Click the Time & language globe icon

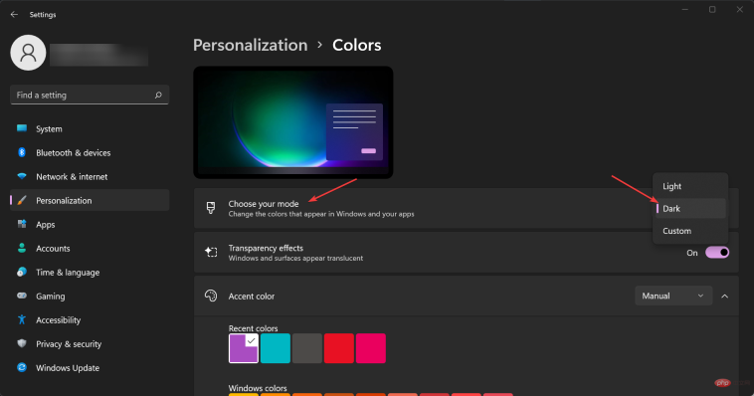click(x=22, y=272)
